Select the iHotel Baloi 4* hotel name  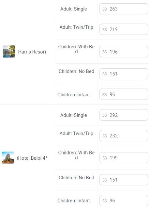tap(32, 158)
